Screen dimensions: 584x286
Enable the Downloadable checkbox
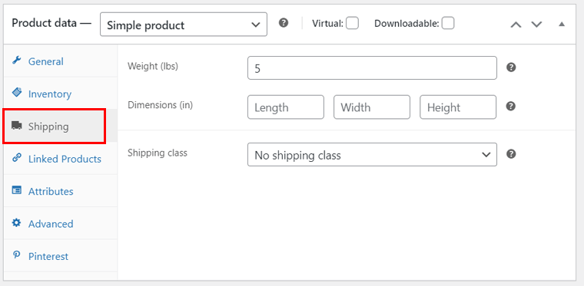(x=448, y=24)
